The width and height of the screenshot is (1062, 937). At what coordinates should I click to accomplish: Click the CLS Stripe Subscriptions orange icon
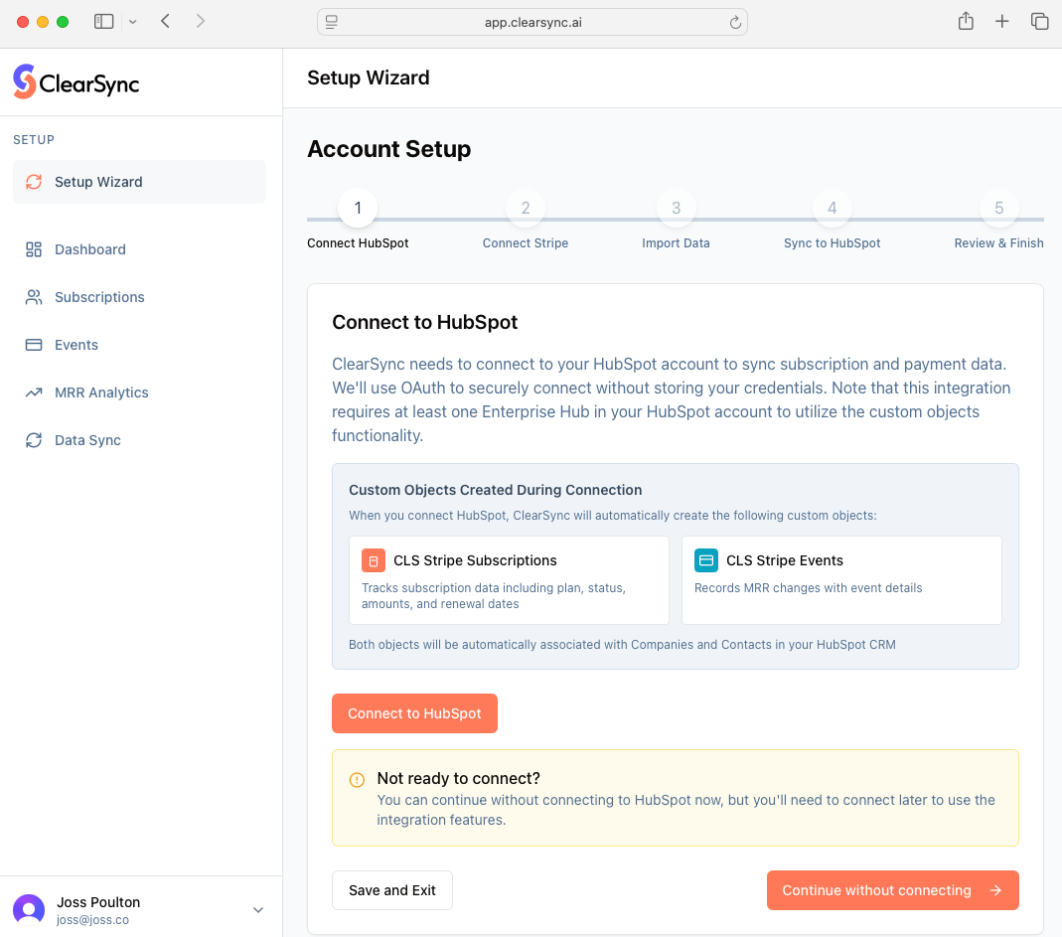[x=374, y=560]
